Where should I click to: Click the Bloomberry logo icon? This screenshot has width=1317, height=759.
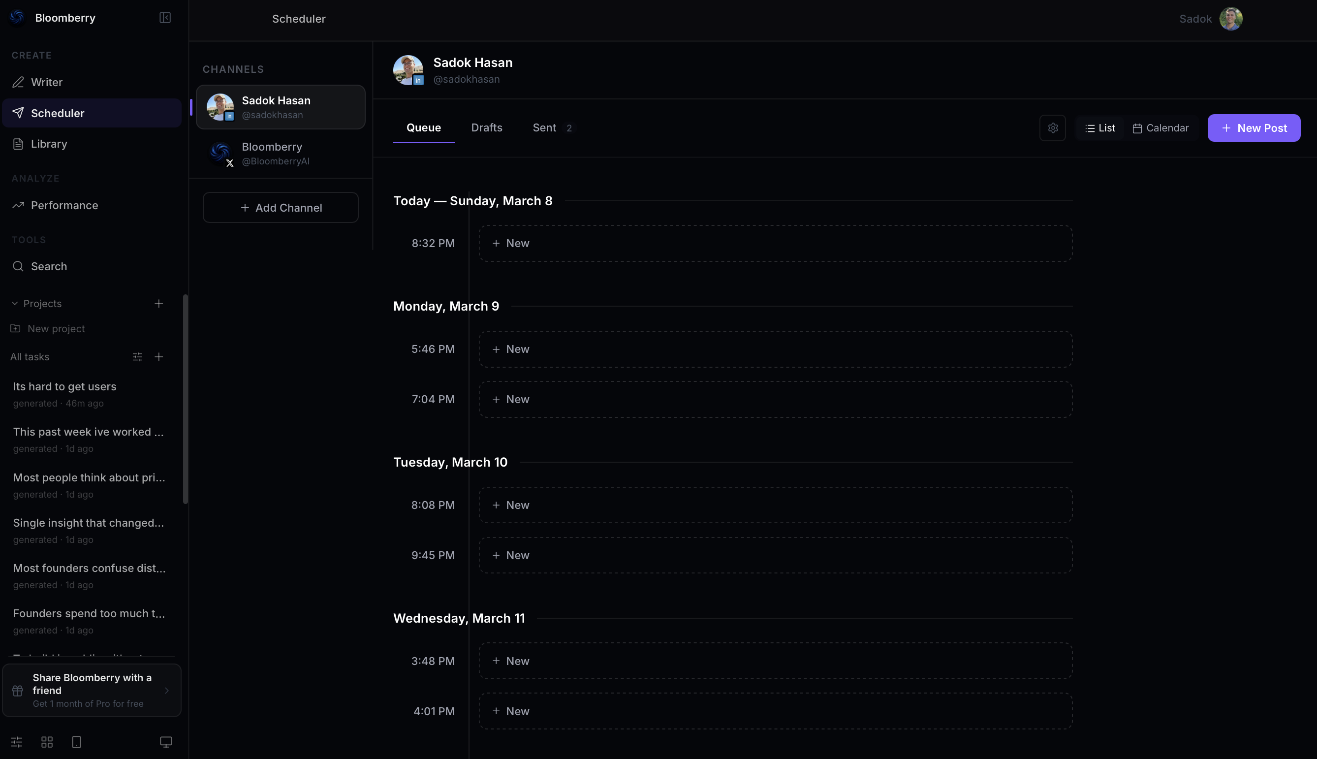[x=17, y=17]
